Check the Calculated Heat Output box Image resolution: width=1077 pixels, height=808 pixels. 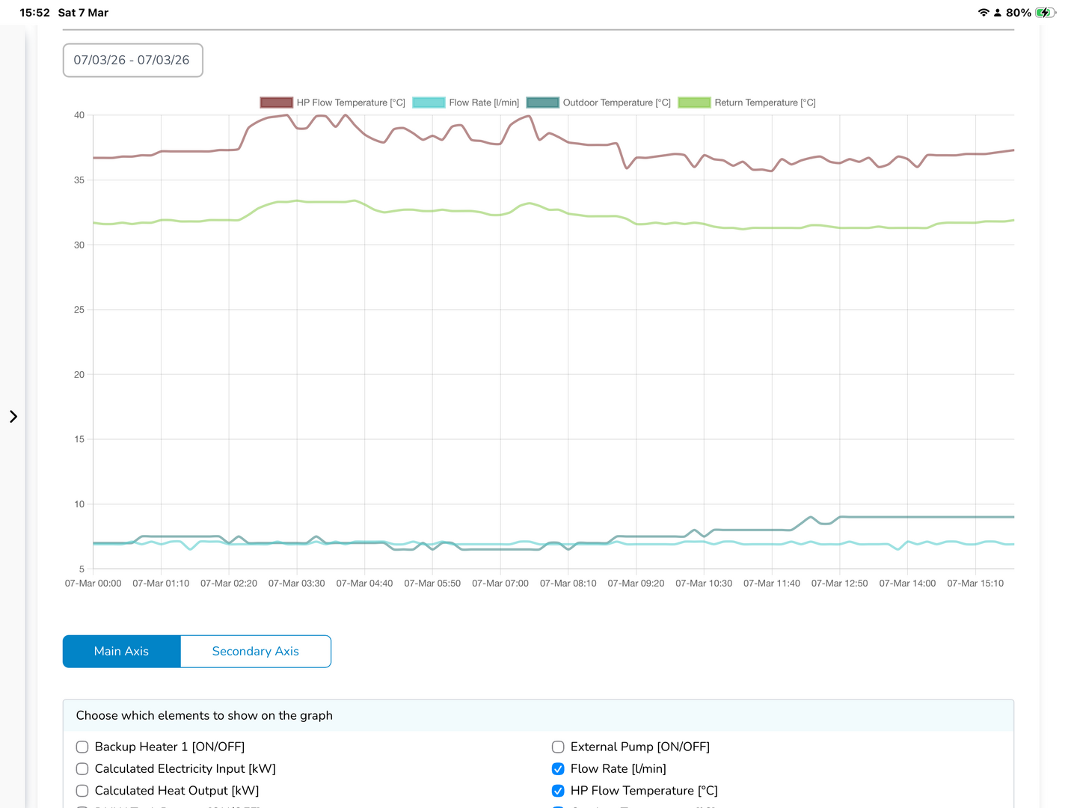(x=82, y=791)
